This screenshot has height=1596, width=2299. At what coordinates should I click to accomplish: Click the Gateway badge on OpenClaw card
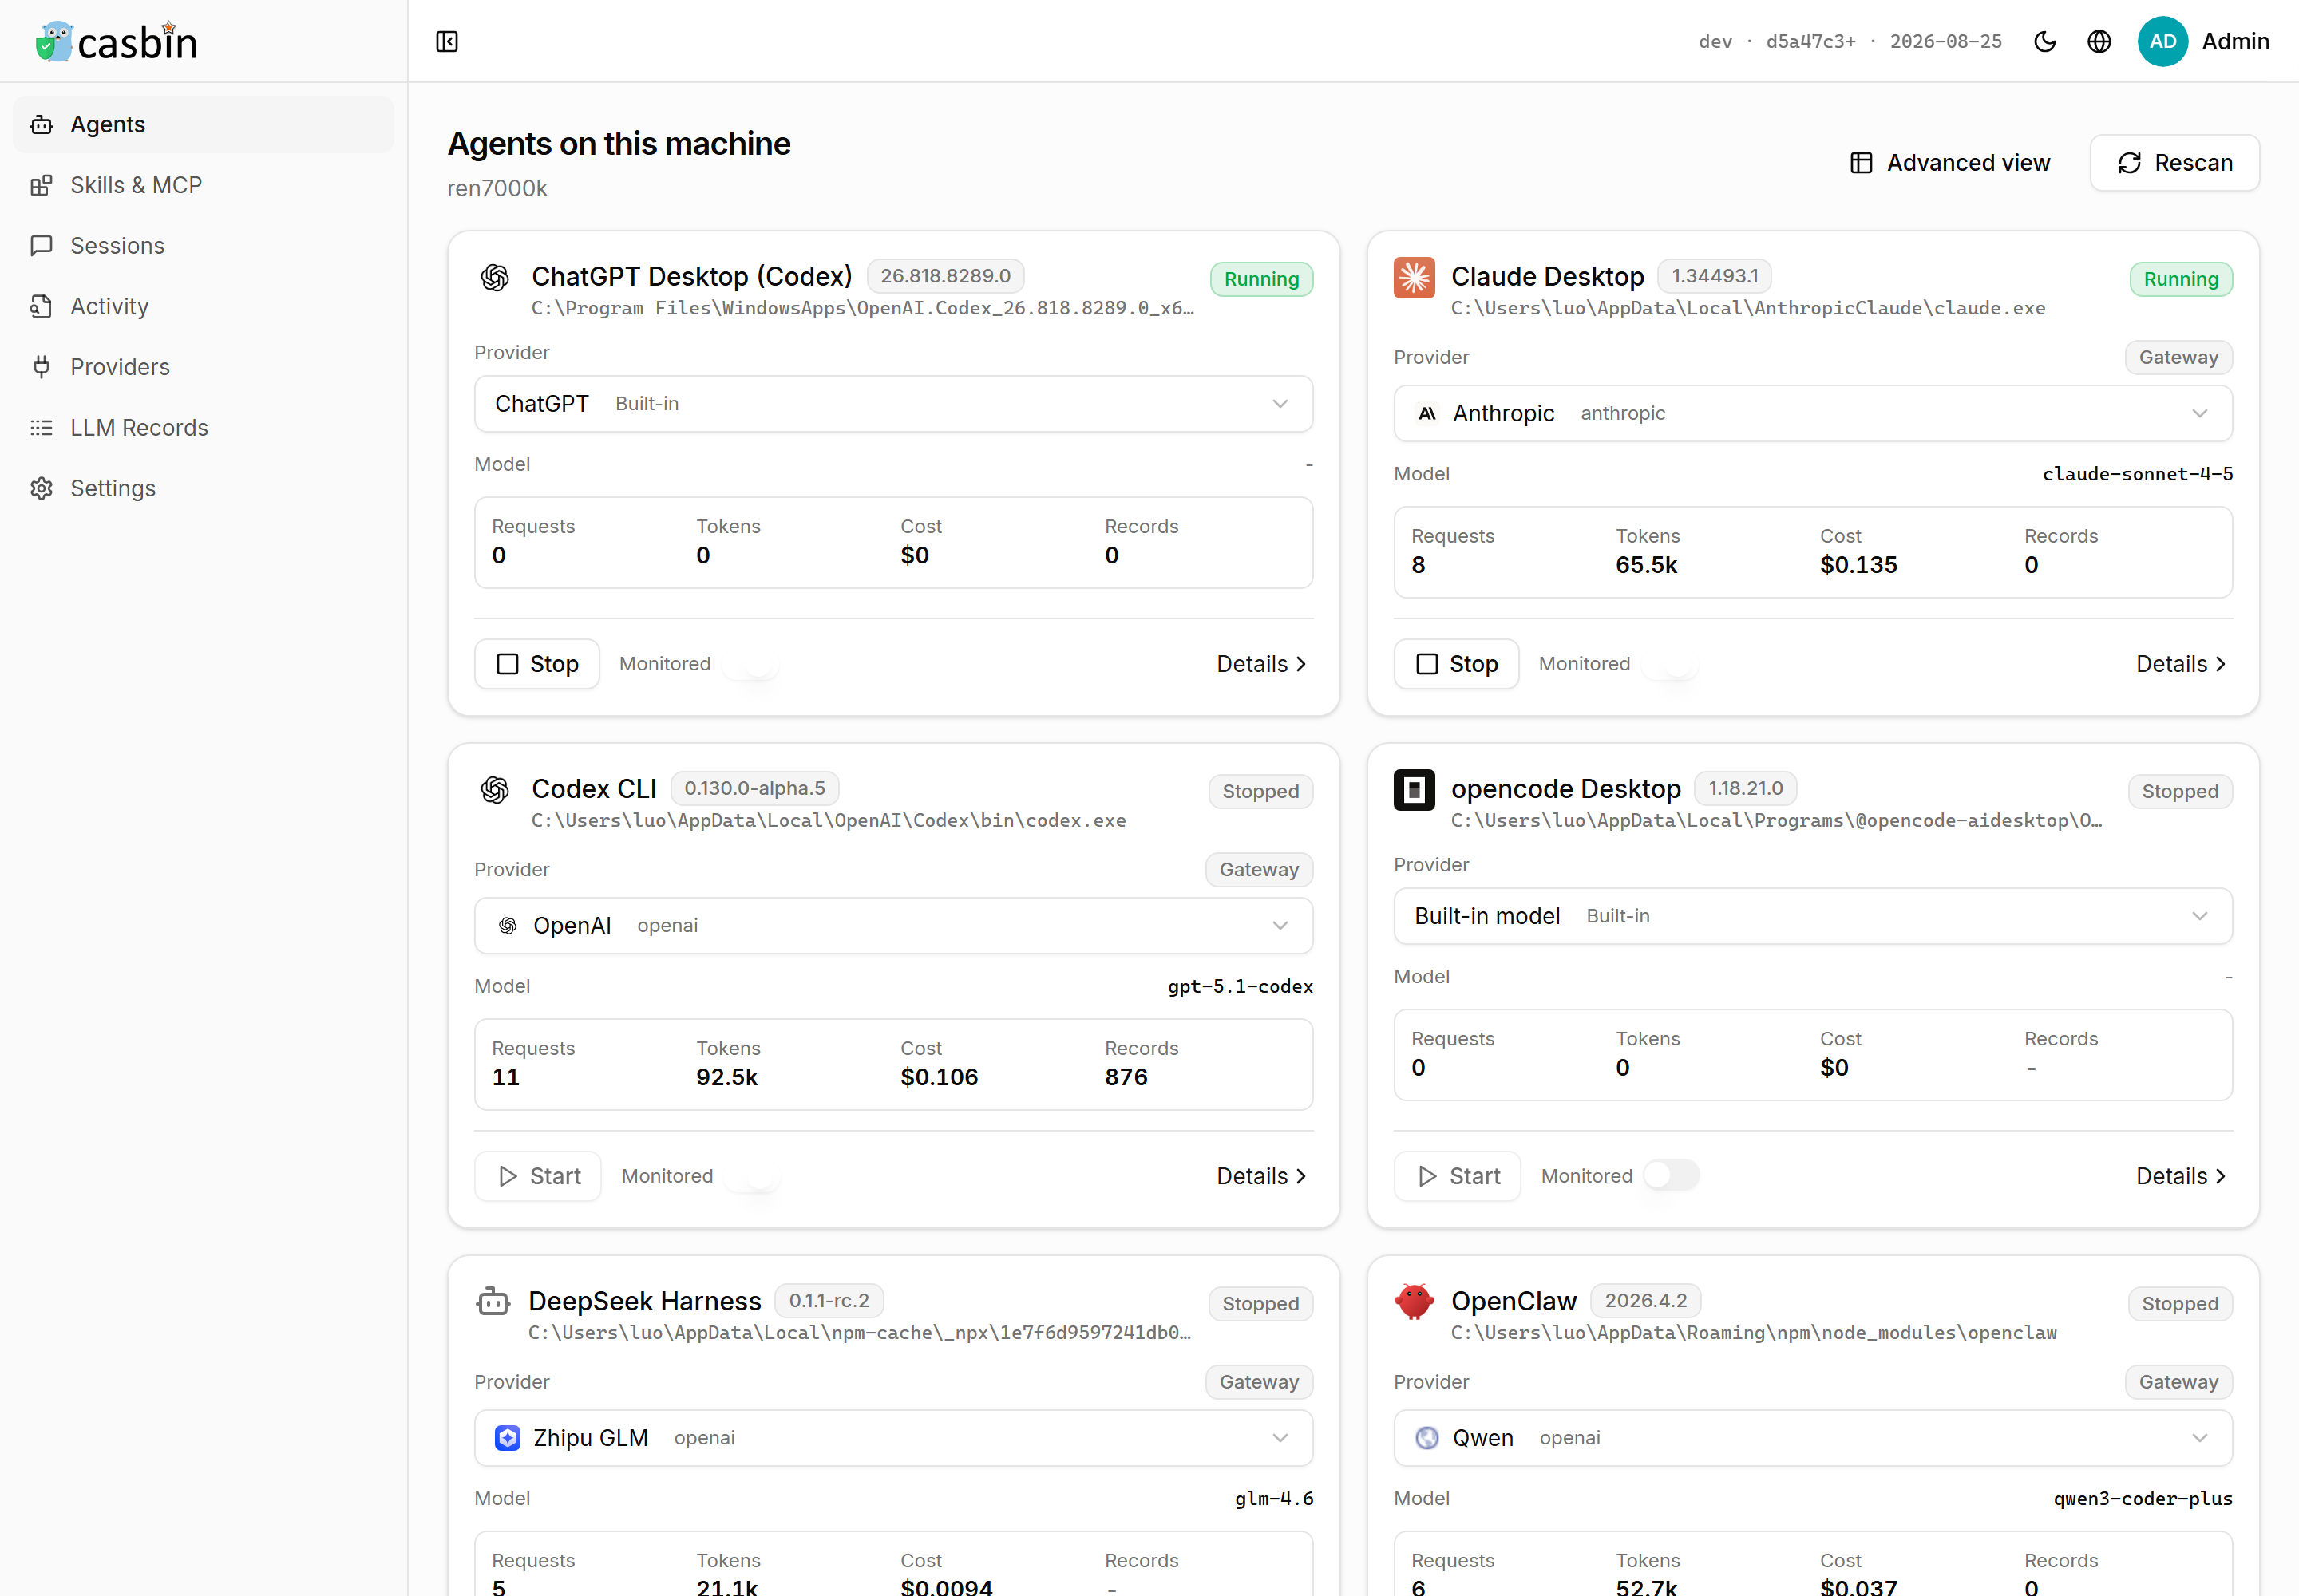[x=2179, y=1382]
